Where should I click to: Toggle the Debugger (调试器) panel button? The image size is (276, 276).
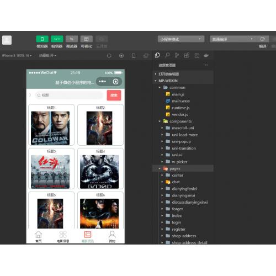(72, 39)
